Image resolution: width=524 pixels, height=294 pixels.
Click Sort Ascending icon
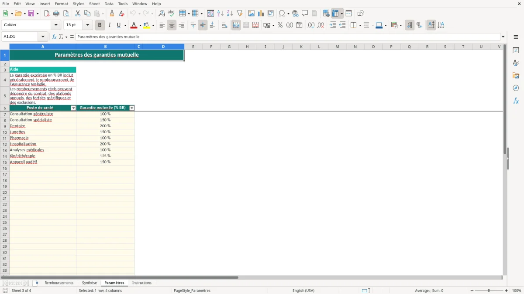point(221,14)
